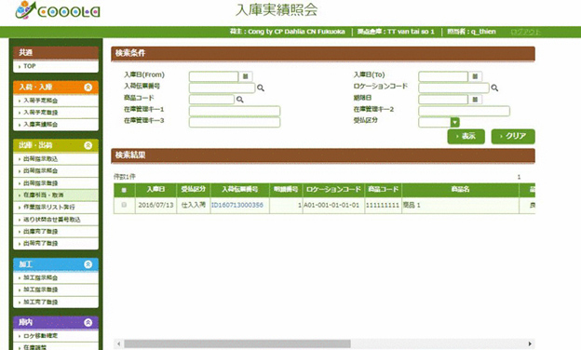Click the クリア button
Image resolution: width=581 pixels, height=350 pixels.
[513, 136]
